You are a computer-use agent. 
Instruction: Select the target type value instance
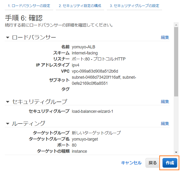click(79, 151)
